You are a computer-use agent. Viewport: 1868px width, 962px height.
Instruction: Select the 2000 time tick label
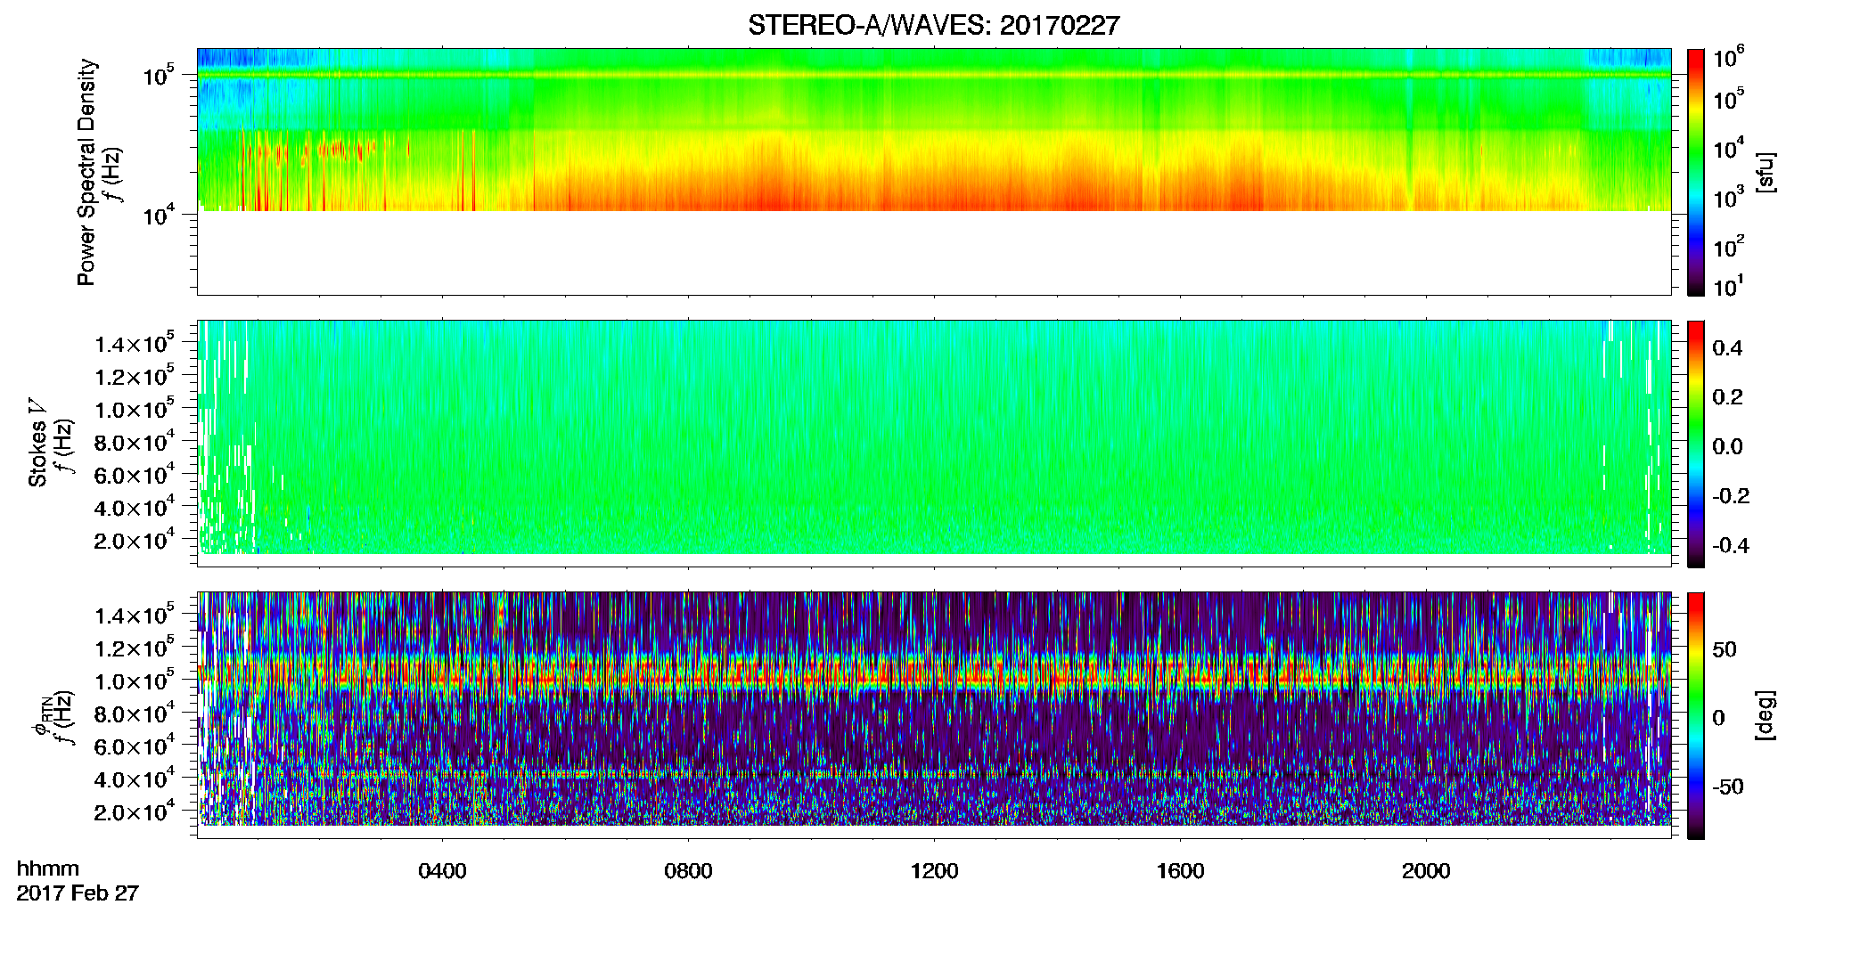pyautogui.click(x=1426, y=871)
